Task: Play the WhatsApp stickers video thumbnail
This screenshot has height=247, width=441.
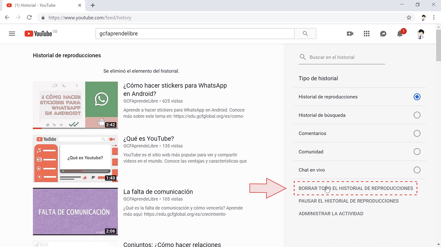Action: click(x=75, y=105)
